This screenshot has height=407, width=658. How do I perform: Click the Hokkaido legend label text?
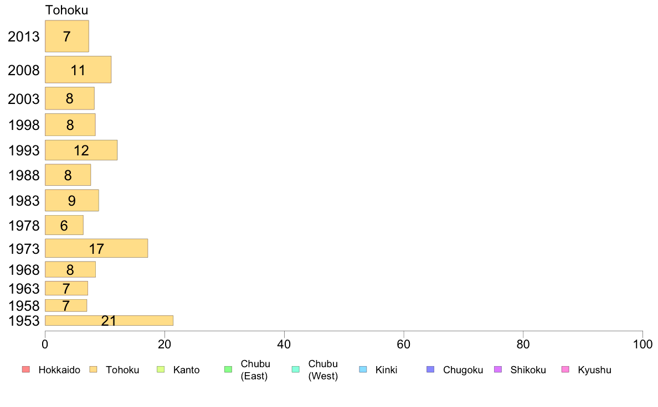coord(59,370)
